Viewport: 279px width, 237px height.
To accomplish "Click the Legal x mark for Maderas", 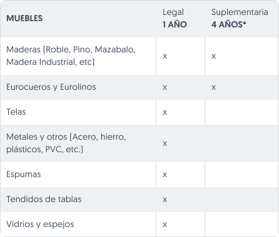I will 165,56.
